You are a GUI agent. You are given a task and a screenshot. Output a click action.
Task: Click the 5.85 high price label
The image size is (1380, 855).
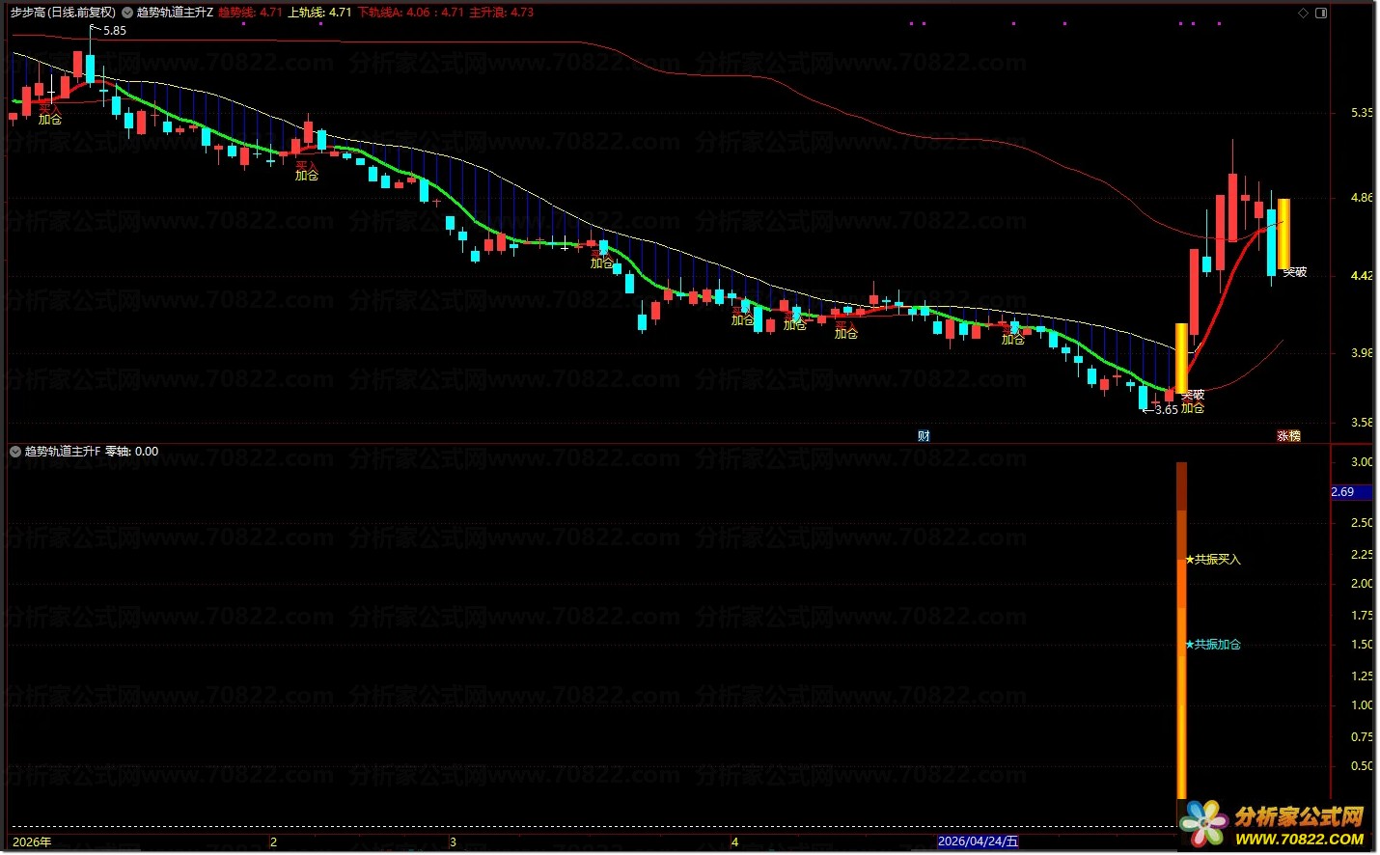click(x=115, y=31)
